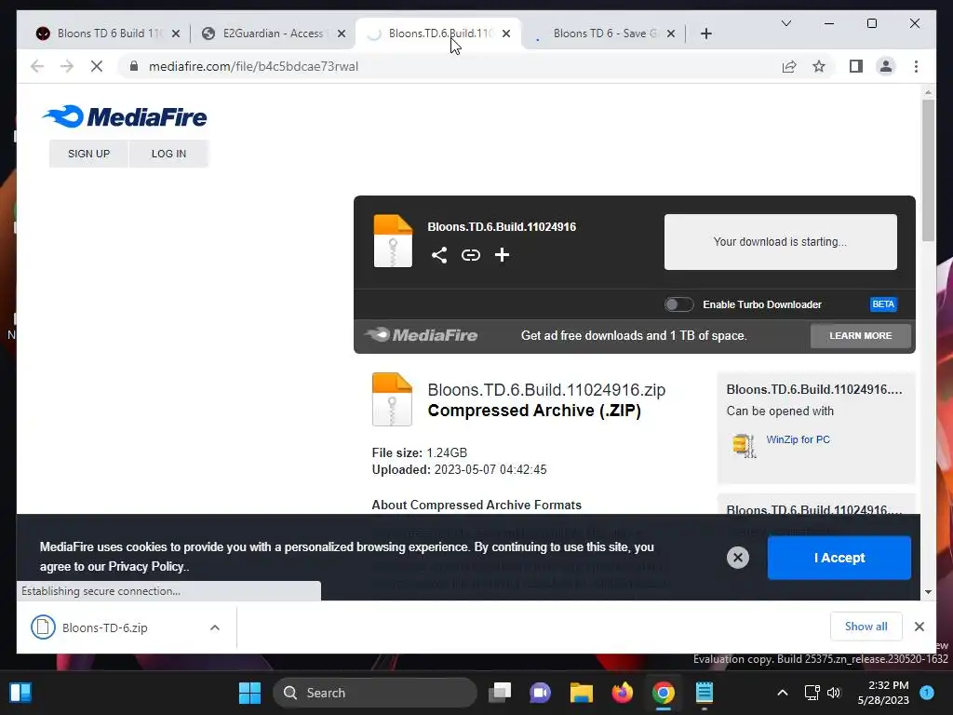Close the downloads bar
Viewport: 953px width, 715px height.
coord(919,627)
